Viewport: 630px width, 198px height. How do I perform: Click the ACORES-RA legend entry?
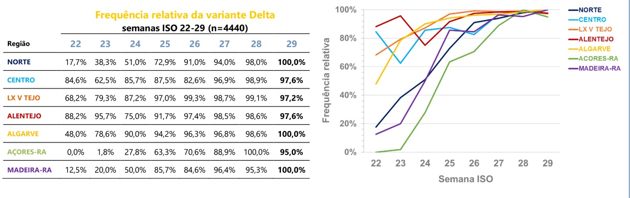coord(594,58)
